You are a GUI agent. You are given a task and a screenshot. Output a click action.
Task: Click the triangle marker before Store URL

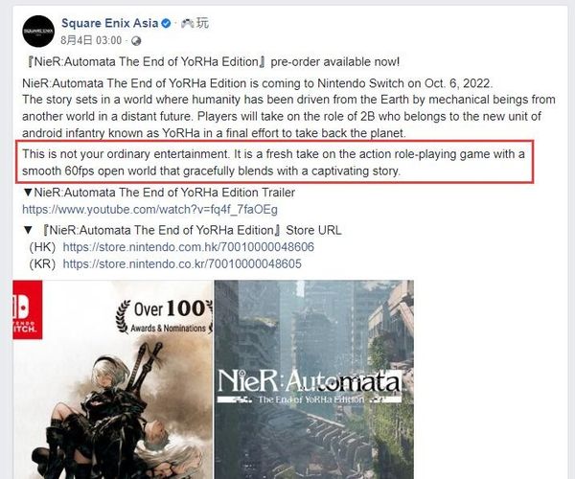28,231
